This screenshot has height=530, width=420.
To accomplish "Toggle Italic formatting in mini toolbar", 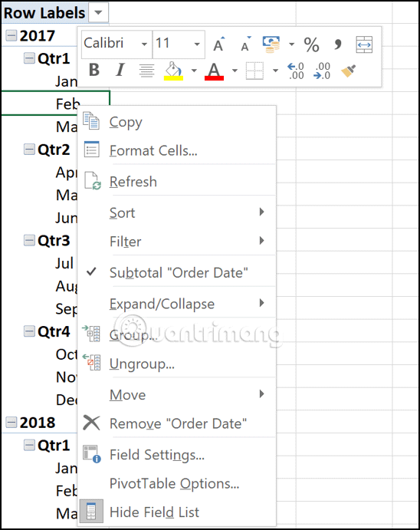I will click(x=120, y=70).
